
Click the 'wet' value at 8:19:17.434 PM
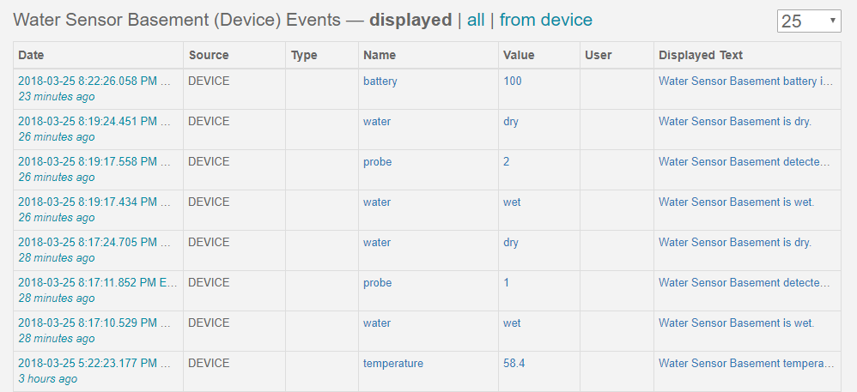(512, 202)
